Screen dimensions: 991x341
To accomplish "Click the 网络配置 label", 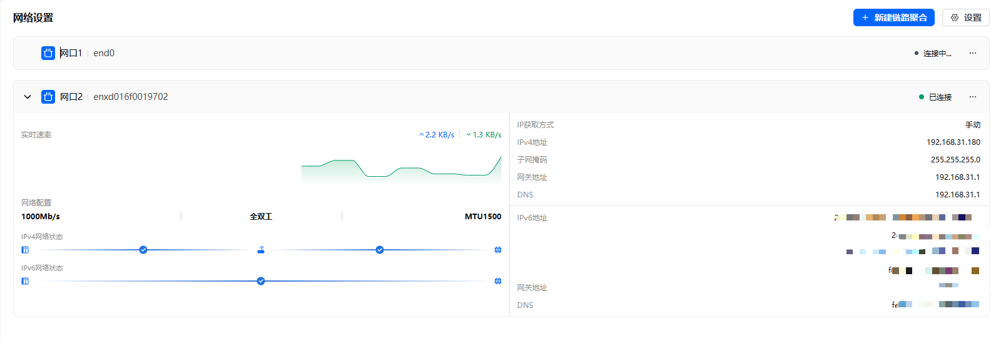I will click(x=36, y=203).
